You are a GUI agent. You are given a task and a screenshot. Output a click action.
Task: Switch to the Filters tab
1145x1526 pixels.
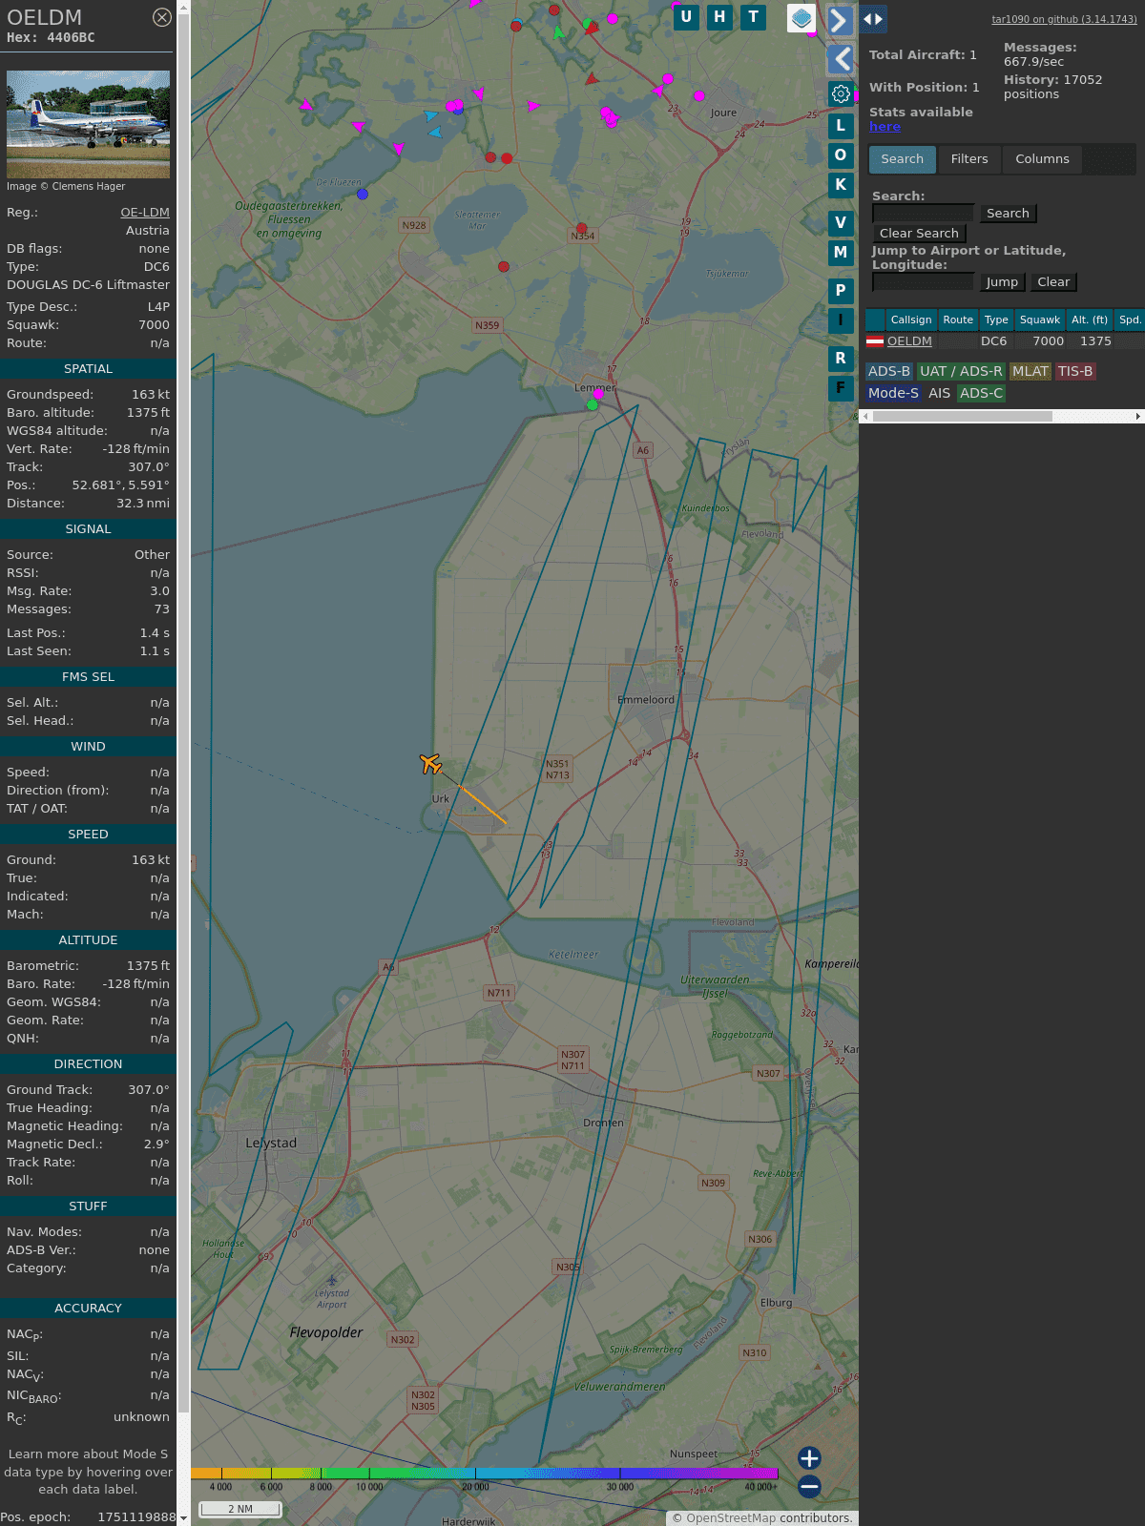click(969, 159)
